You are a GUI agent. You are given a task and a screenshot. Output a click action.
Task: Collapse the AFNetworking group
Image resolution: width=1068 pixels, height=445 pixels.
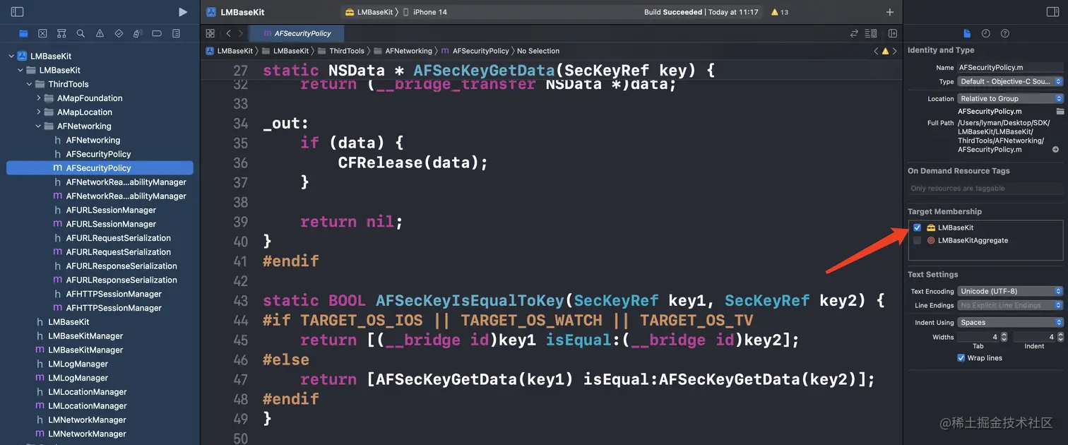click(38, 126)
